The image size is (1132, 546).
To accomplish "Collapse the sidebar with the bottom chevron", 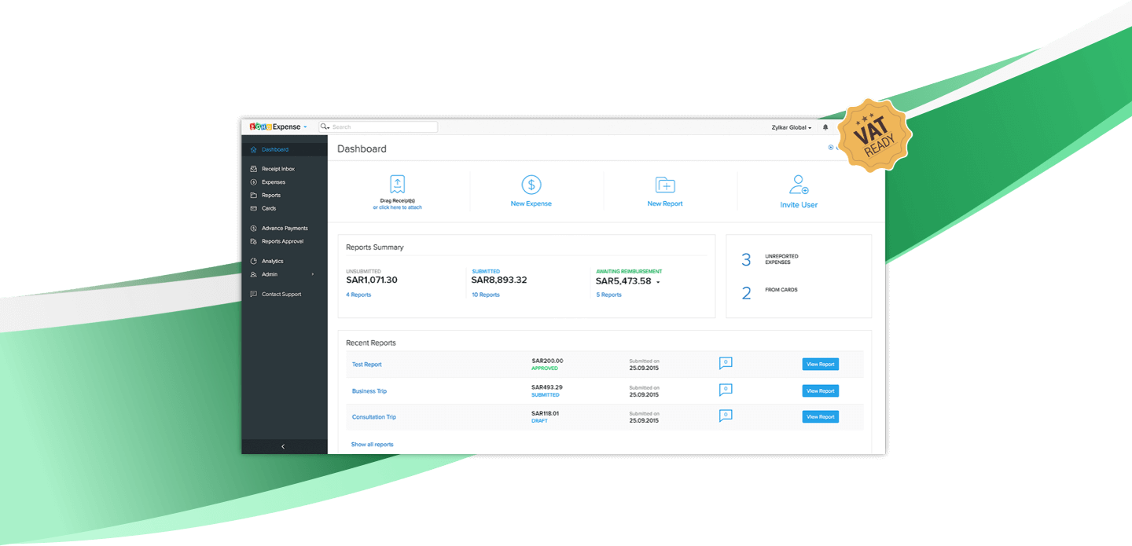I will [x=283, y=446].
